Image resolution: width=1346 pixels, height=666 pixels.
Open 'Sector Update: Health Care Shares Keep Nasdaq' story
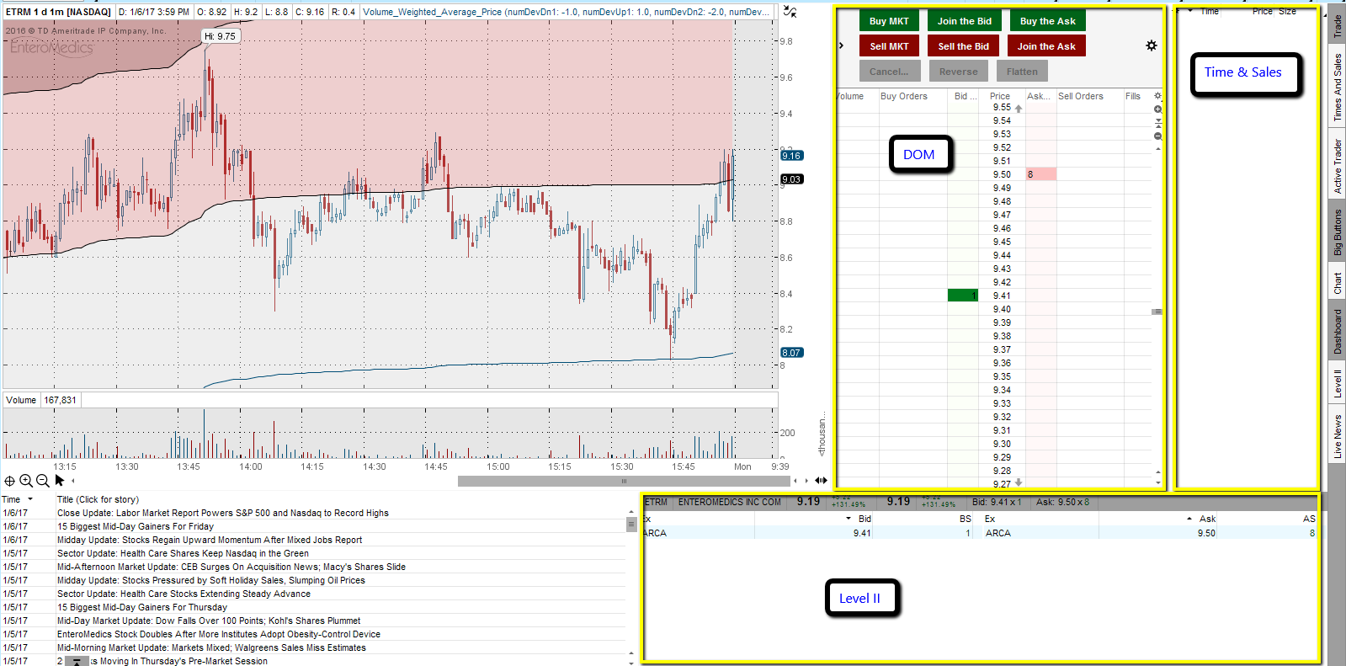[x=183, y=553]
